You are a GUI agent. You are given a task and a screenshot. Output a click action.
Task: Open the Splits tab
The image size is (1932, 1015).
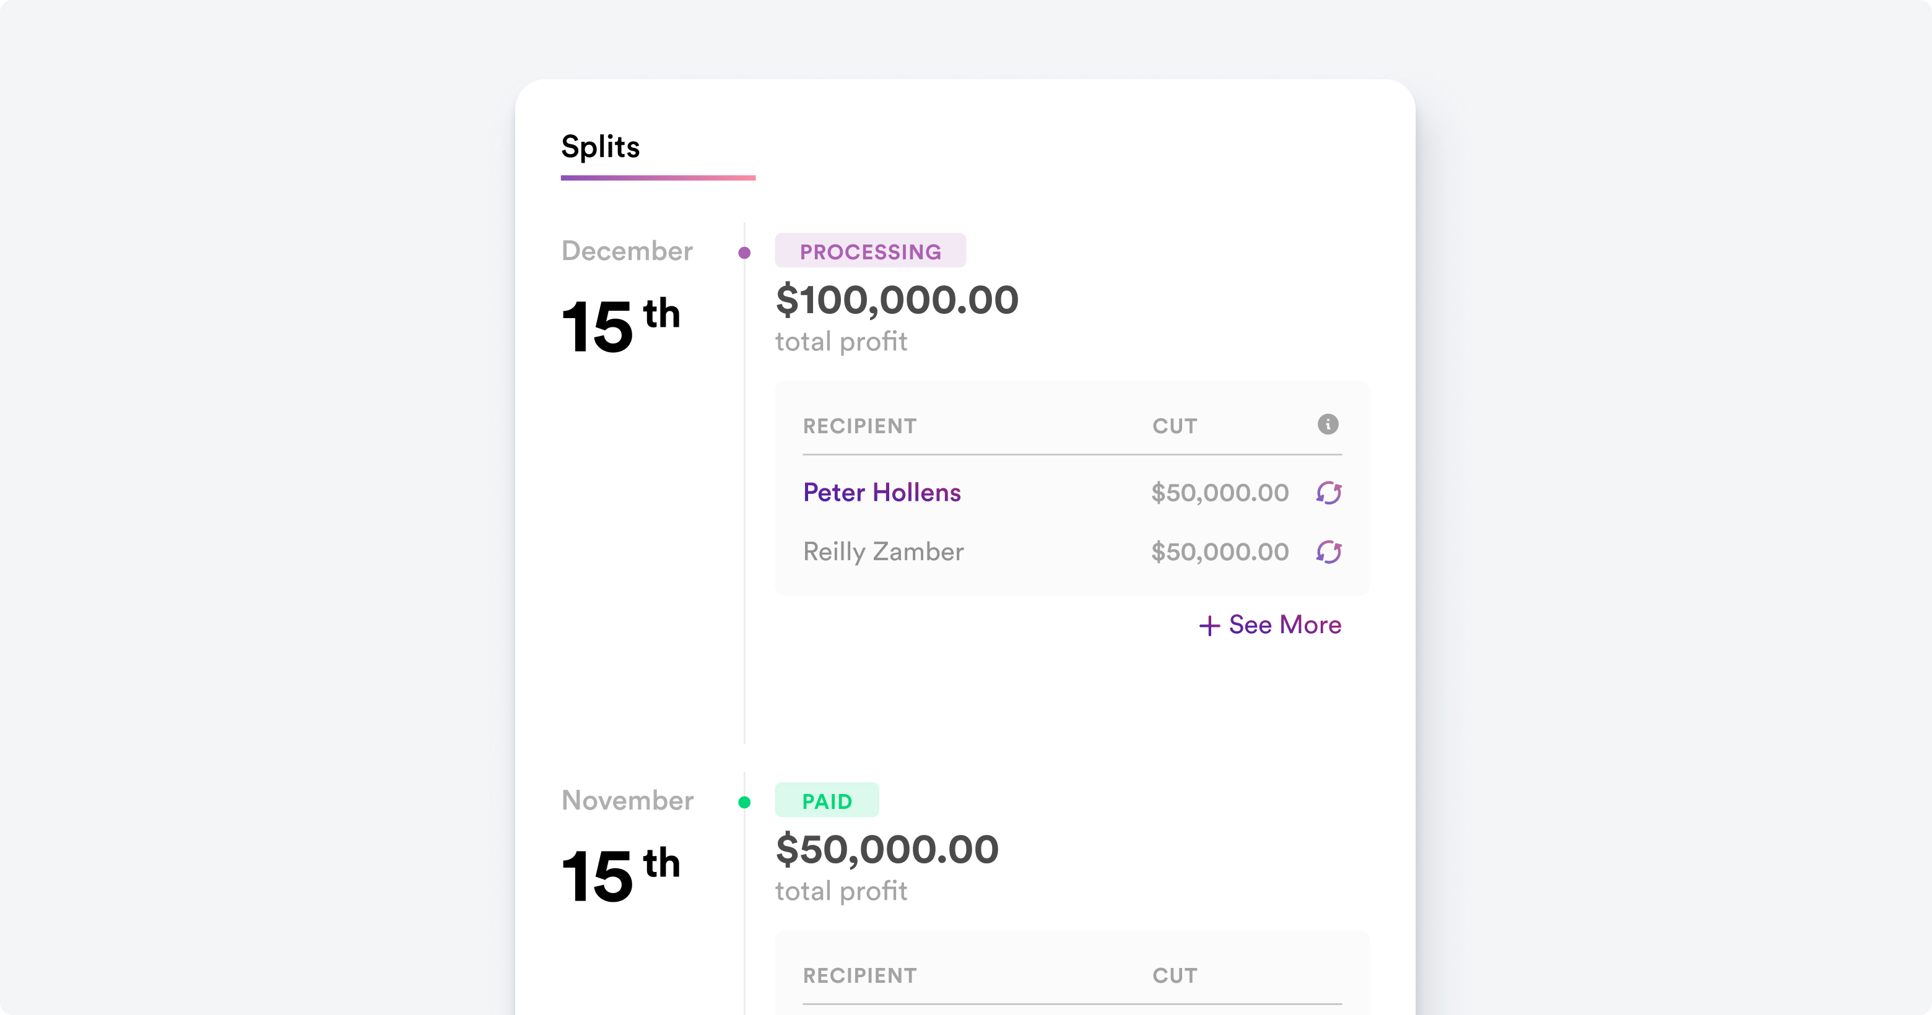[x=600, y=147]
